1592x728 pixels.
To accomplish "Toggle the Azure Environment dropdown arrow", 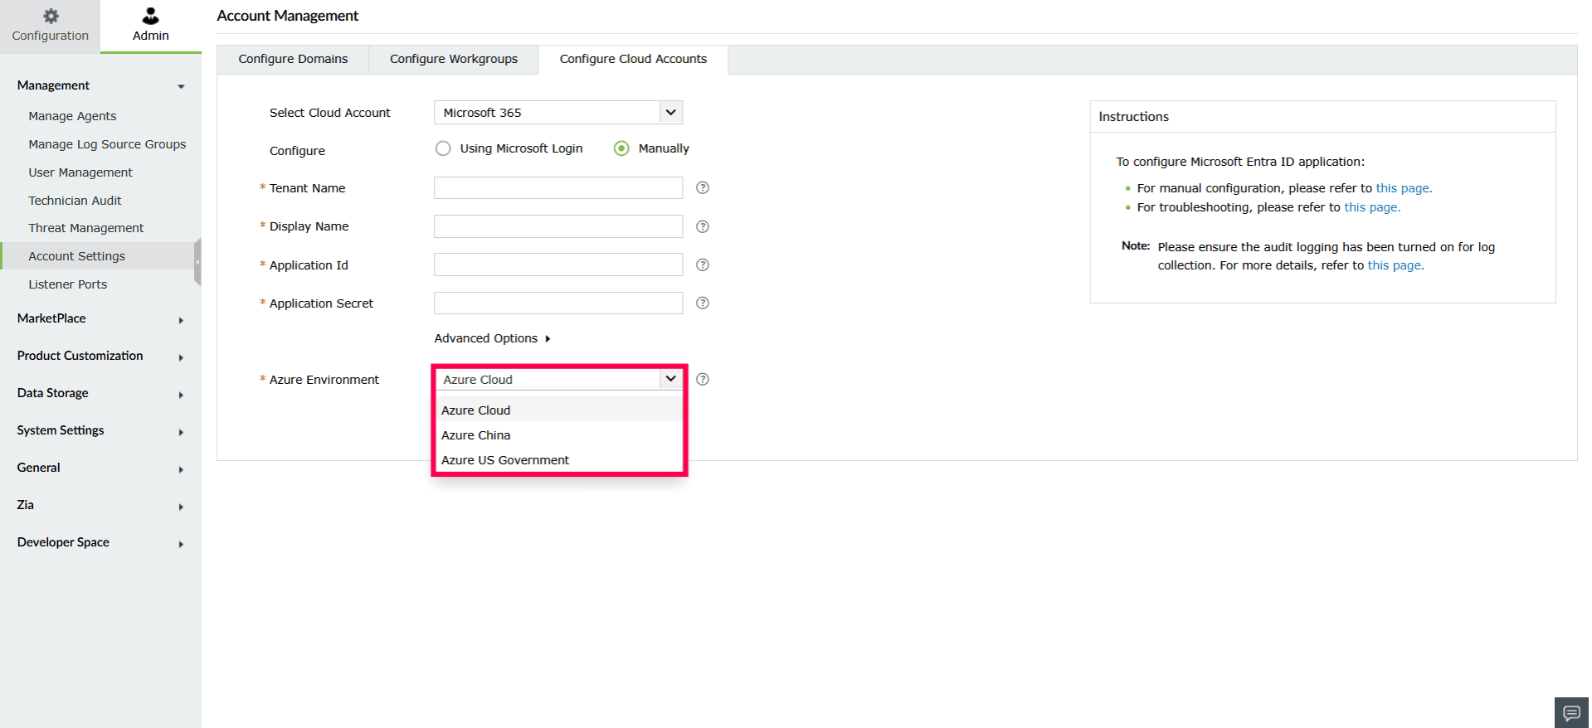I will pos(671,379).
